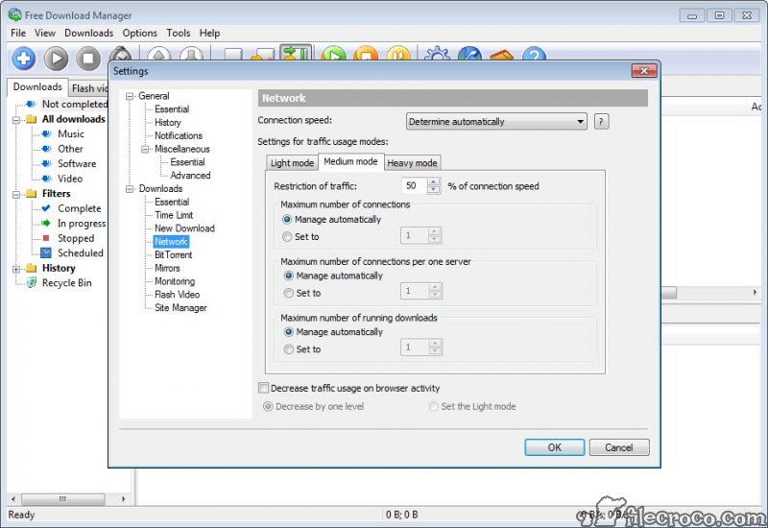This screenshot has height=528, width=768.
Task: Collapse the General node in Settings tree
Action: (x=130, y=96)
